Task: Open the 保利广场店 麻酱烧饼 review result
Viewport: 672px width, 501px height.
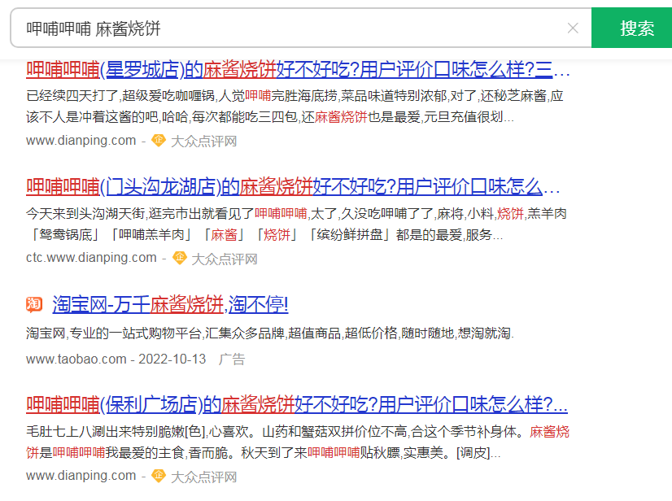Action: (x=296, y=404)
